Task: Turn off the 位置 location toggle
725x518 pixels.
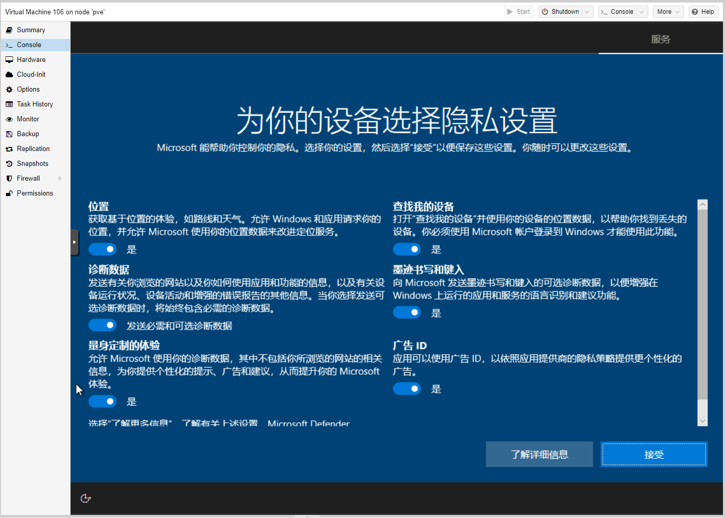Action: pos(102,249)
